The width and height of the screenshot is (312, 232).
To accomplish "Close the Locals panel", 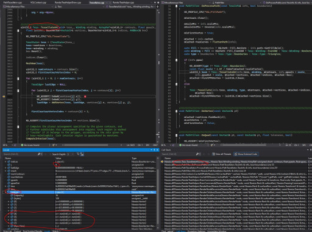I will tap(157, 150).
